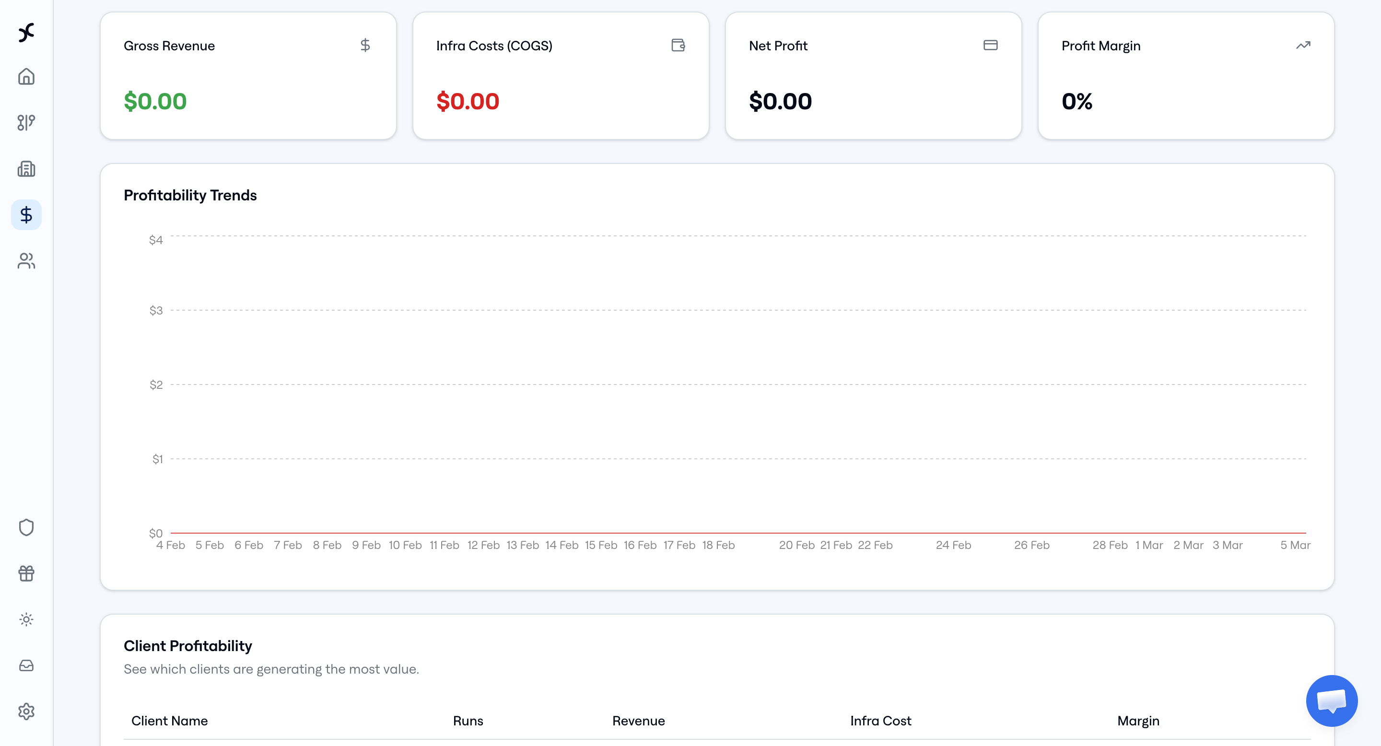Open the Home sidebar icon
The image size is (1381, 746).
(26, 77)
